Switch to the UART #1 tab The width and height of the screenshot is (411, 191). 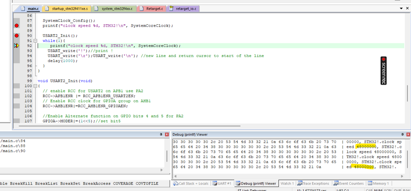(222, 184)
